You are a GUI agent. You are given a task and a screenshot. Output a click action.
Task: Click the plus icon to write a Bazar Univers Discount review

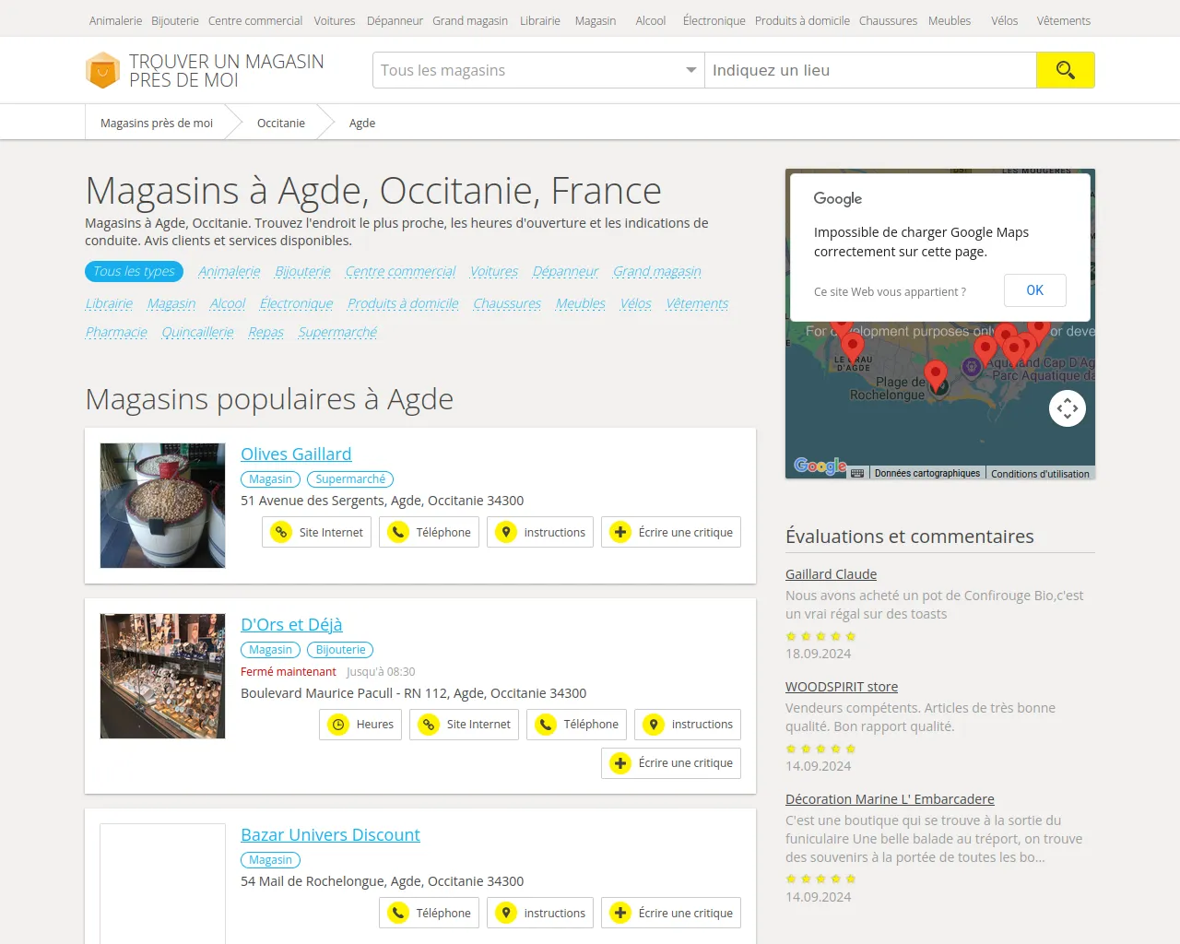[x=620, y=913]
